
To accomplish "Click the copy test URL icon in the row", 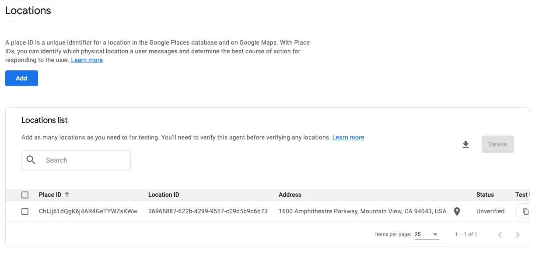I will pos(525,212).
